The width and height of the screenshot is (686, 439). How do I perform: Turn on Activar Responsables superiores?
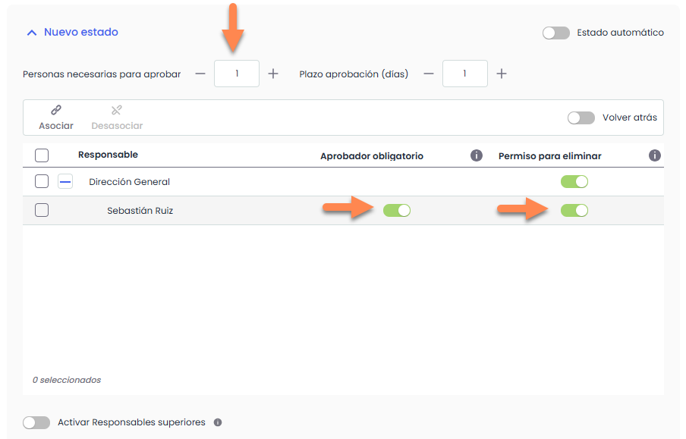(36, 422)
